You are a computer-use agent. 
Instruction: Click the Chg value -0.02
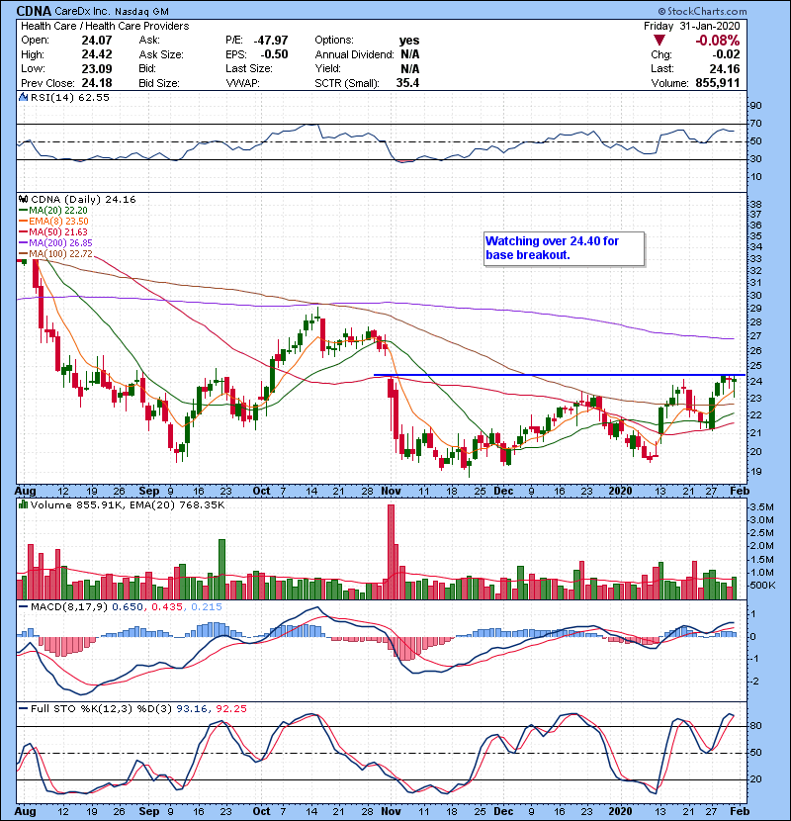tap(726, 54)
